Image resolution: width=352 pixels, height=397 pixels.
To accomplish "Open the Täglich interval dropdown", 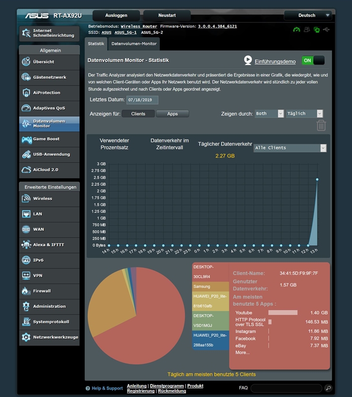I will pyautogui.click(x=304, y=113).
